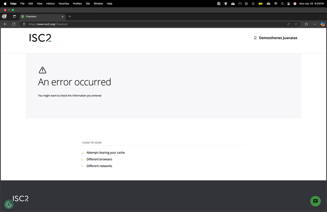Open the cookie preferences icon
327x212 pixels.
tap(9, 204)
